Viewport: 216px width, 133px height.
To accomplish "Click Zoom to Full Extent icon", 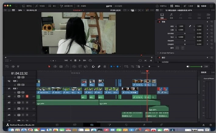I will [x=126, y=66].
